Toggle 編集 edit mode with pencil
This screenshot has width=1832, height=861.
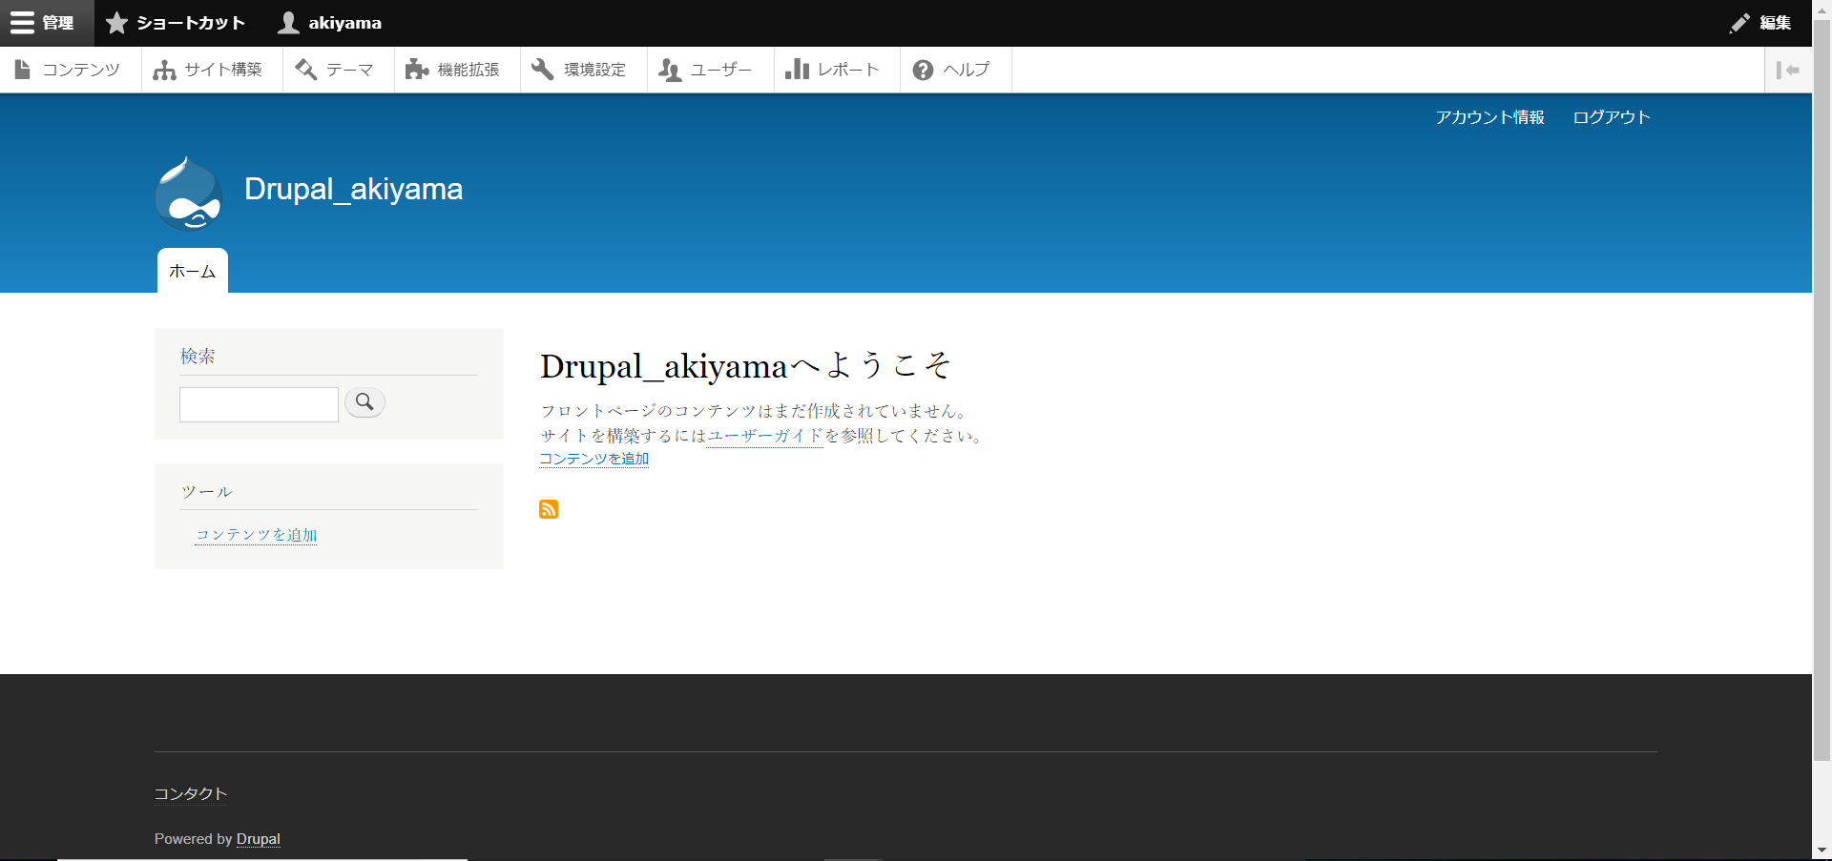coord(1760,23)
